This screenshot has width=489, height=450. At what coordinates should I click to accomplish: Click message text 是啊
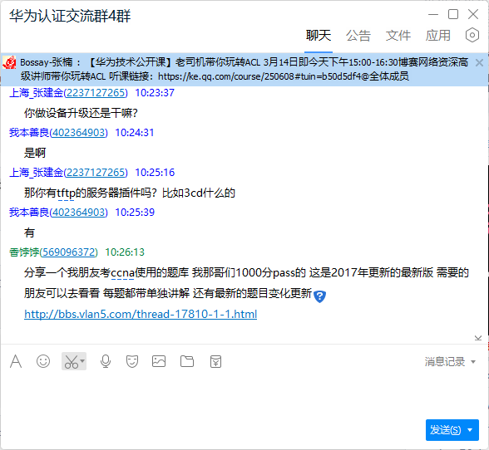pyautogui.click(x=35, y=153)
